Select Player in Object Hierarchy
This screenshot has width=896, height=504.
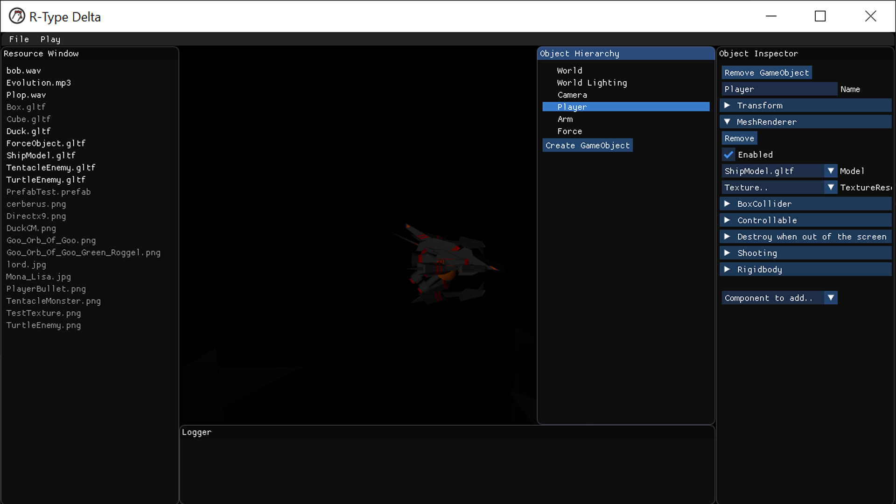coord(626,107)
